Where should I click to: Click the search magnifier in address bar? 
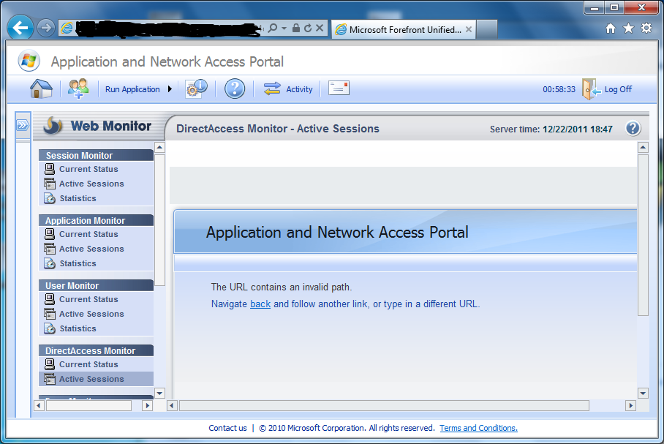pos(273,29)
